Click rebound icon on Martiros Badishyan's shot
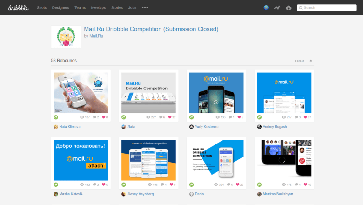Viewport: 363px width, 205px height. point(260,184)
